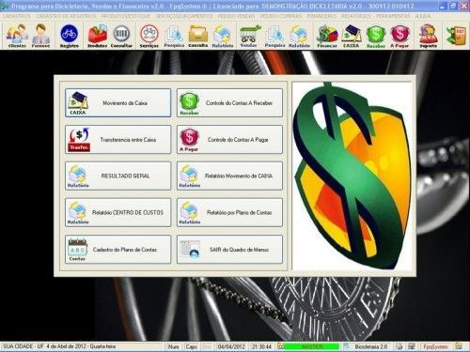Click Relatório icon beside Consulta
Image resolution: width=470 pixels, height=352 pixels.
[x=223, y=36]
